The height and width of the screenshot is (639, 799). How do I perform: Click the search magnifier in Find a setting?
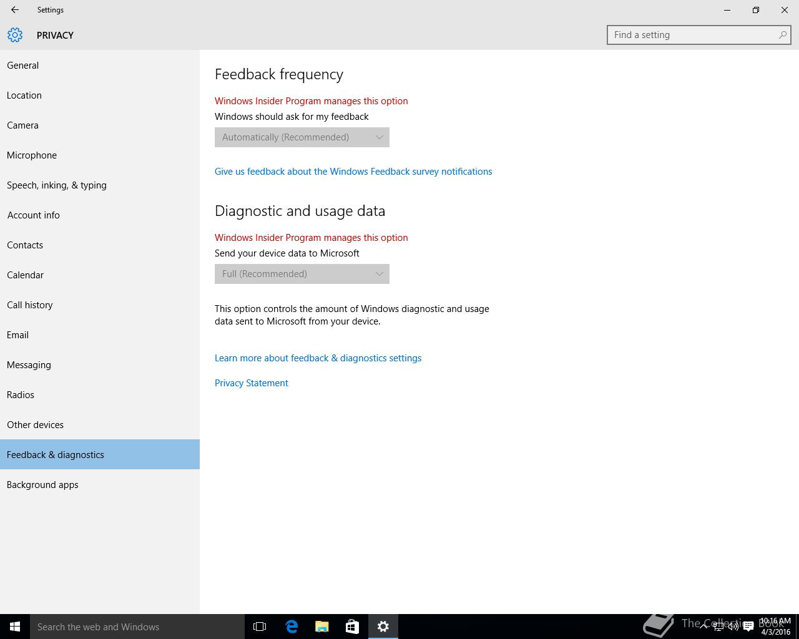[x=782, y=35]
